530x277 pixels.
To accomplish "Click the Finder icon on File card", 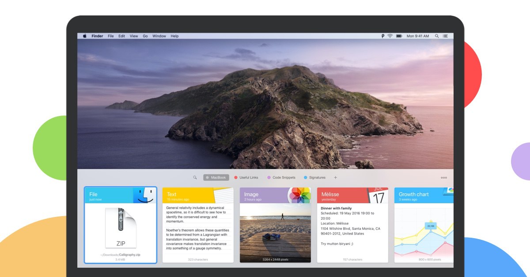I will click(x=144, y=195).
